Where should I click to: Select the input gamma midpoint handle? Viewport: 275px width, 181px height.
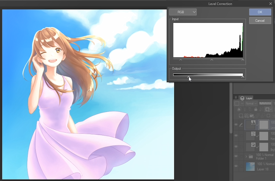point(212,60)
